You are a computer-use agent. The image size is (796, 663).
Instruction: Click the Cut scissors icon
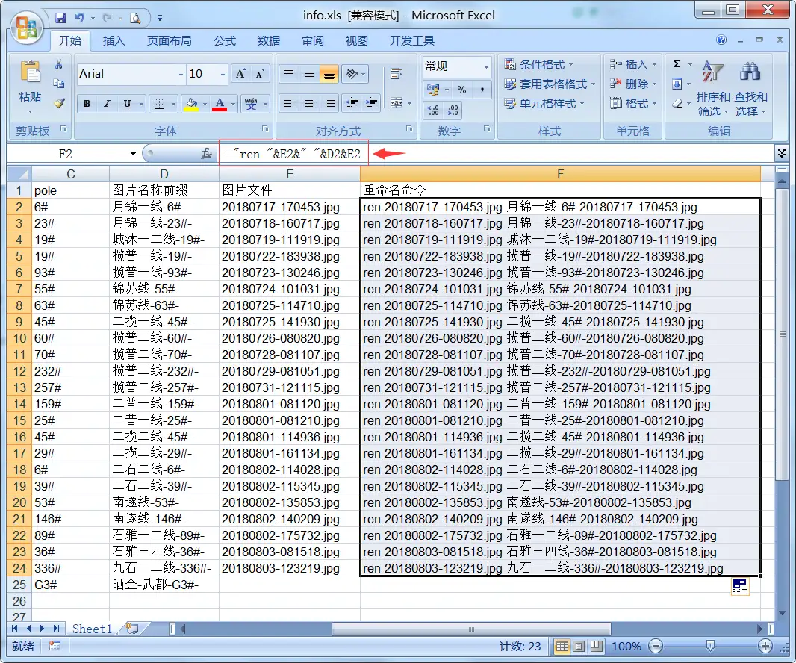click(x=59, y=65)
